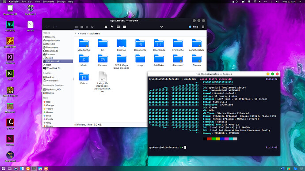Open back history dropdown arrow in Dolphin
The height and width of the screenshot is (171, 305).
tap(49, 27)
